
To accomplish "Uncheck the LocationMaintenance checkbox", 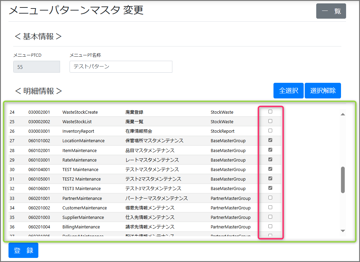I will click(270, 140).
